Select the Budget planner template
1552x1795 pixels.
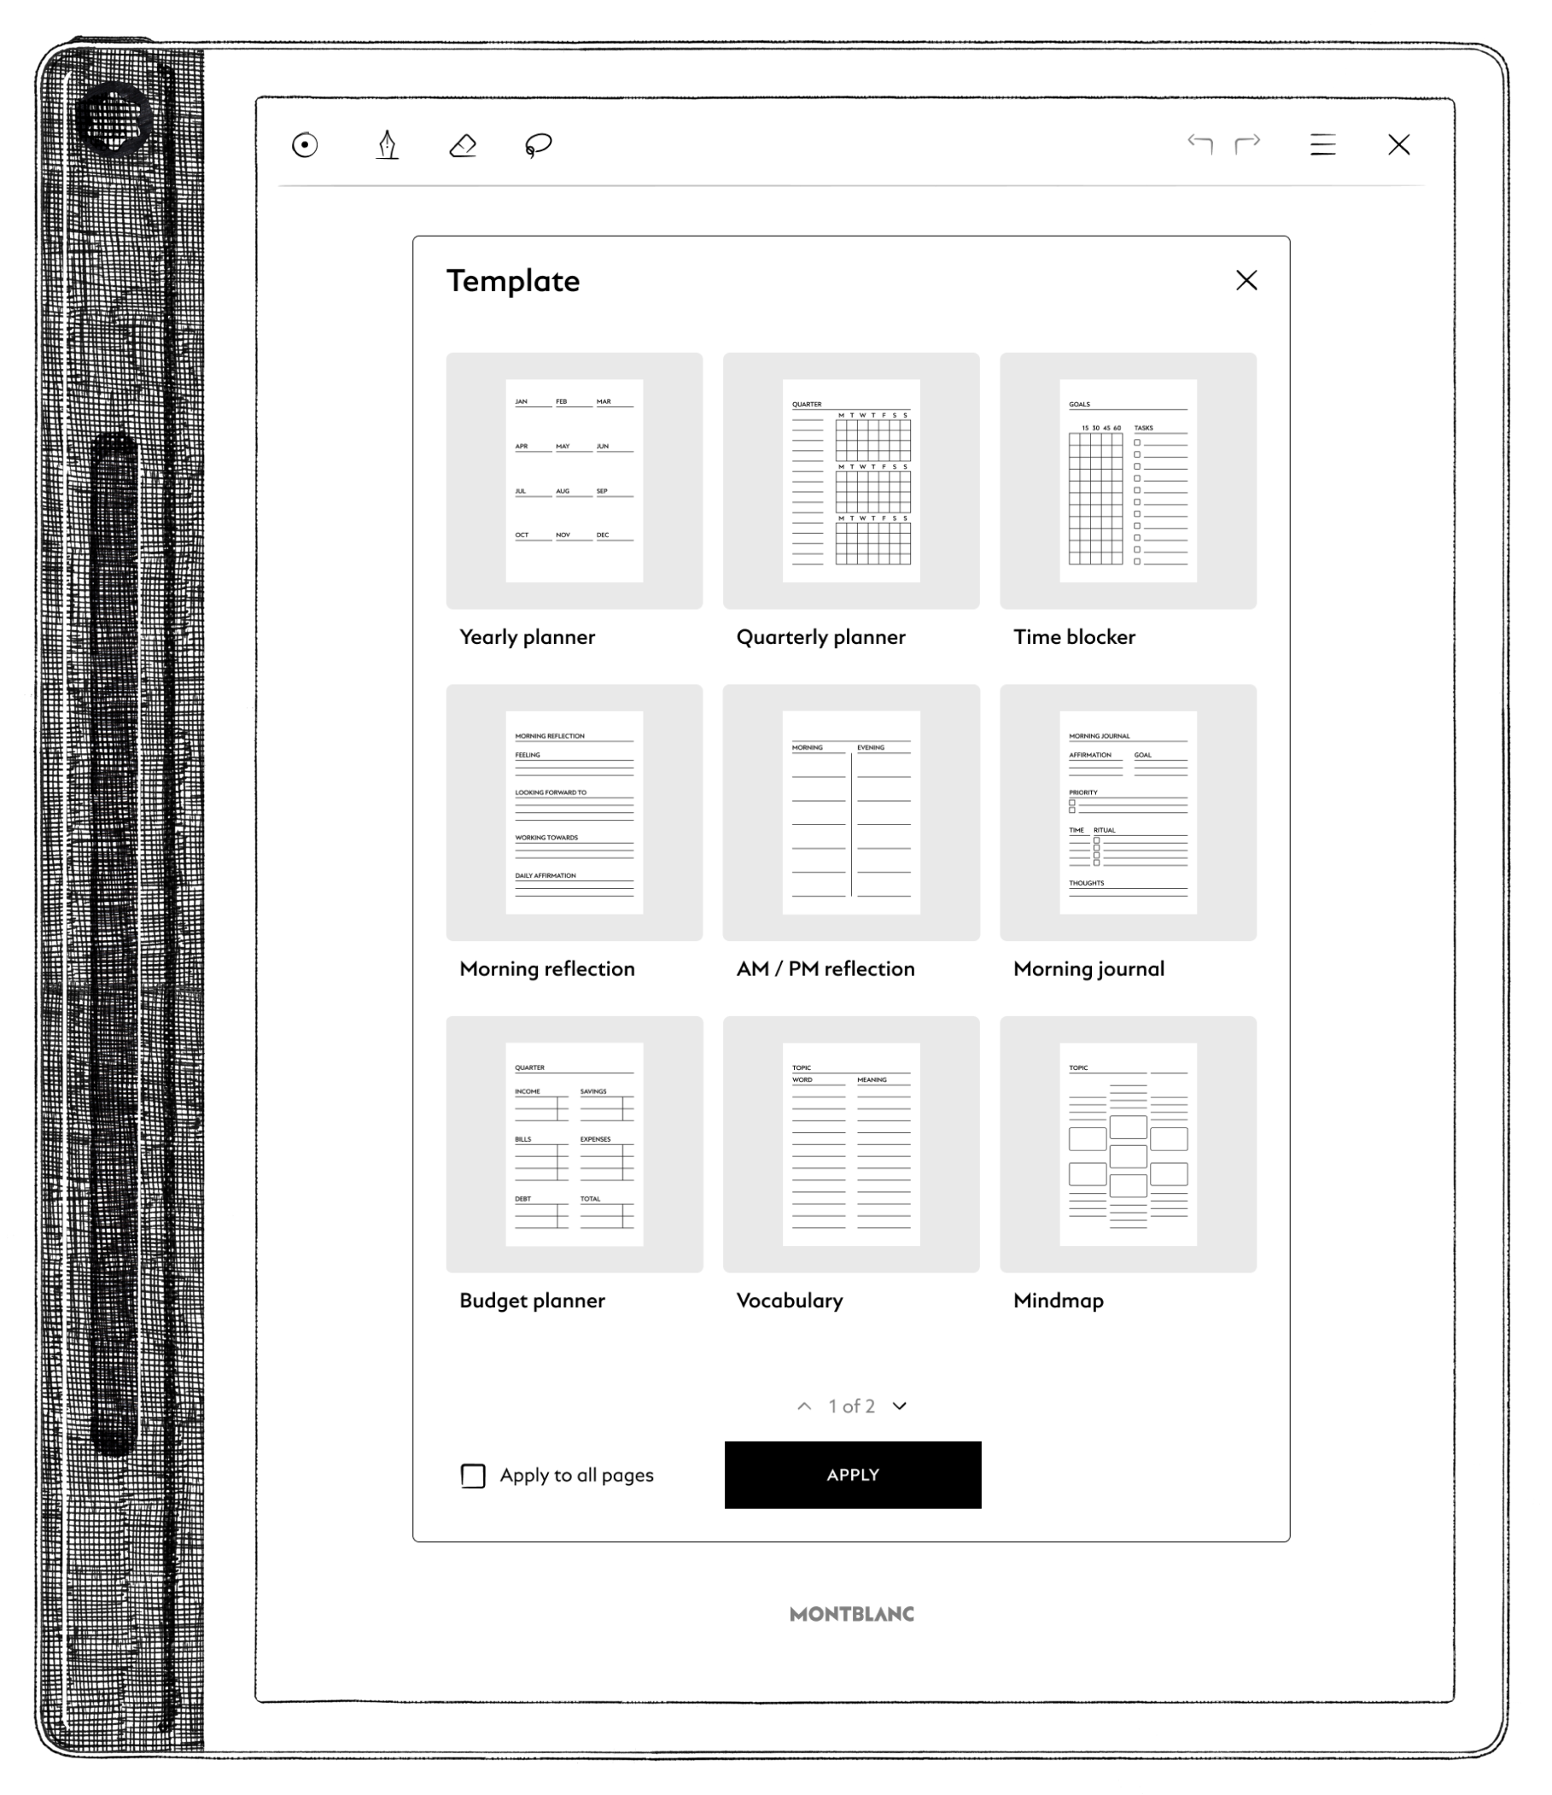(x=575, y=1144)
